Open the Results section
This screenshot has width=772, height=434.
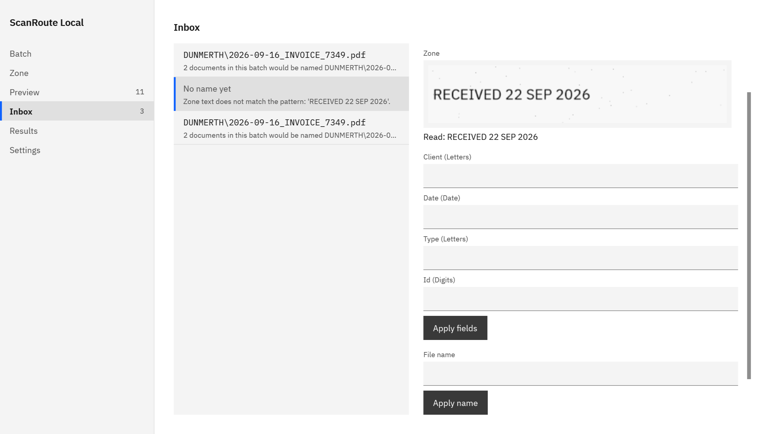tap(77, 131)
